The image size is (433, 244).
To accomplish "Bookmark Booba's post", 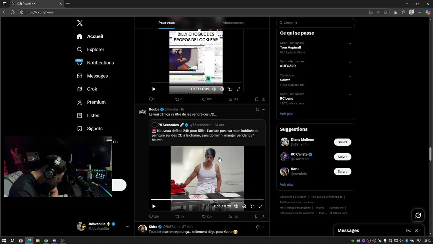I will click(x=256, y=217).
